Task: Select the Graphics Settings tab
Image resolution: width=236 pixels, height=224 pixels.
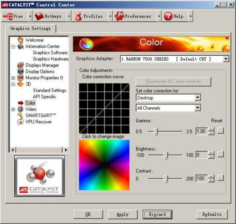Action: pos(31,29)
